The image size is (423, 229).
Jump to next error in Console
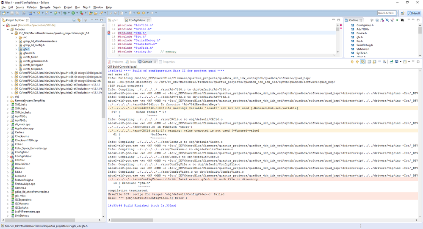(x=352, y=62)
